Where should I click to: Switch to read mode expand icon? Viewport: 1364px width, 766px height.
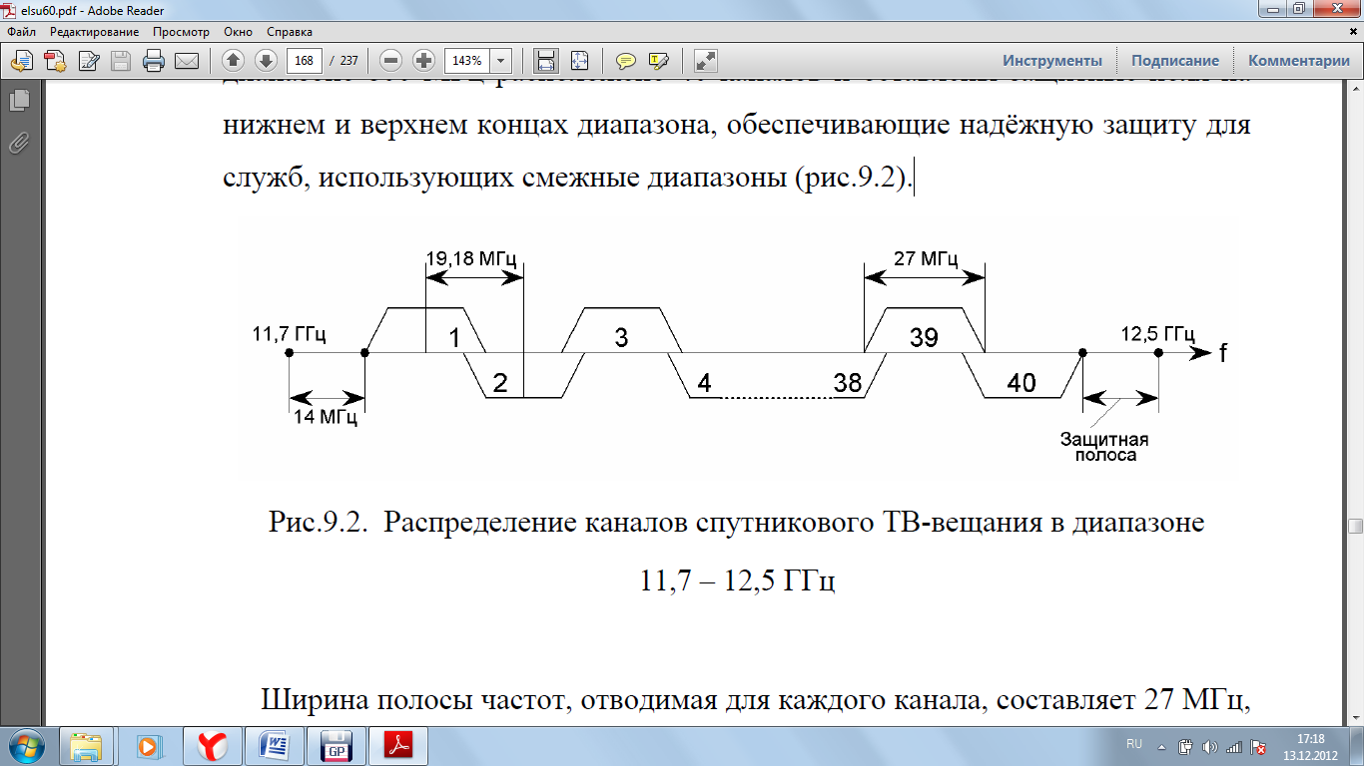pos(706,61)
